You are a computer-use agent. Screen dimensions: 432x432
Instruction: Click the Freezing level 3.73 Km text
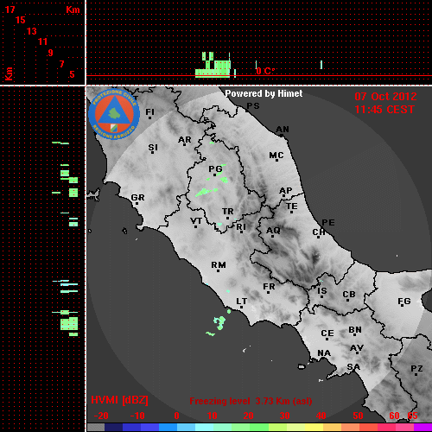pyautogui.click(x=251, y=401)
